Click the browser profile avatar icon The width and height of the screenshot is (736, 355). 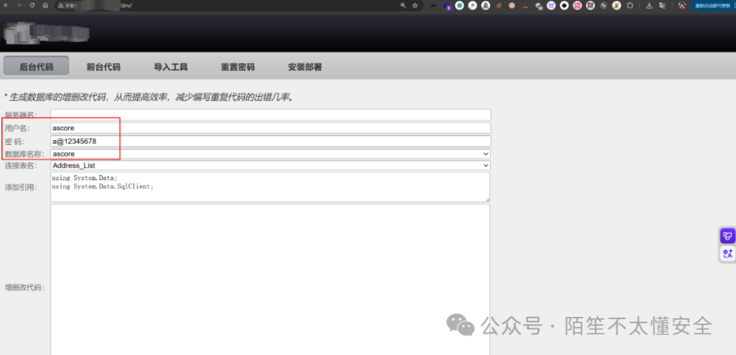[682, 5]
